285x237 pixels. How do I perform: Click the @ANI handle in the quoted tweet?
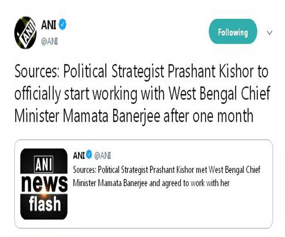coord(103,154)
